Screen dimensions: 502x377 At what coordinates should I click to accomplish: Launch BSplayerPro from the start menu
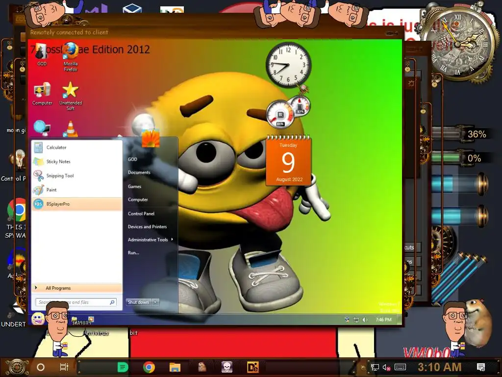pyautogui.click(x=77, y=204)
